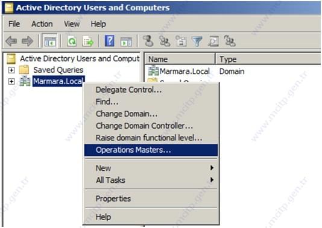
Task: Sort by the Name column header
Action: pos(180,59)
